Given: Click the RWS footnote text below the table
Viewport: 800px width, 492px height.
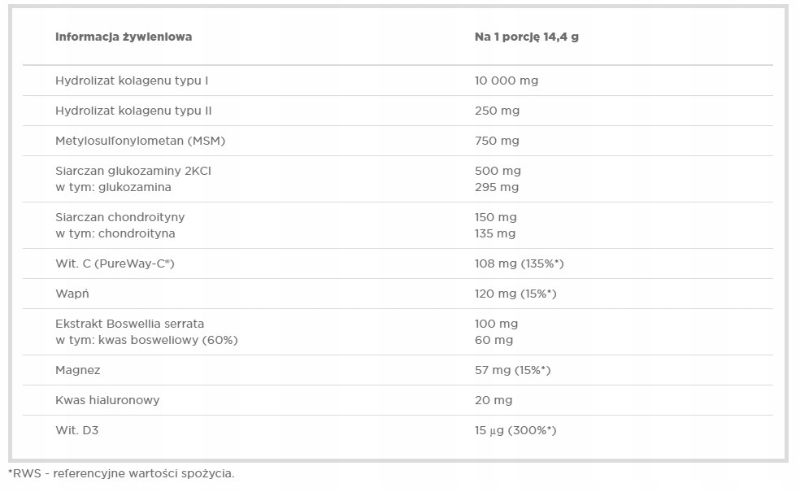Looking at the screenshot, I should 121,473.
